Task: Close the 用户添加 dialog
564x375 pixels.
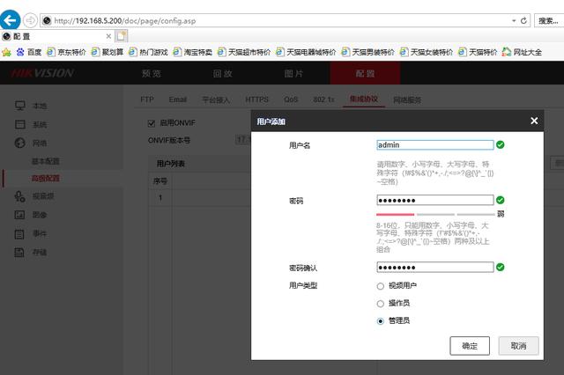Action: [534, 121]
